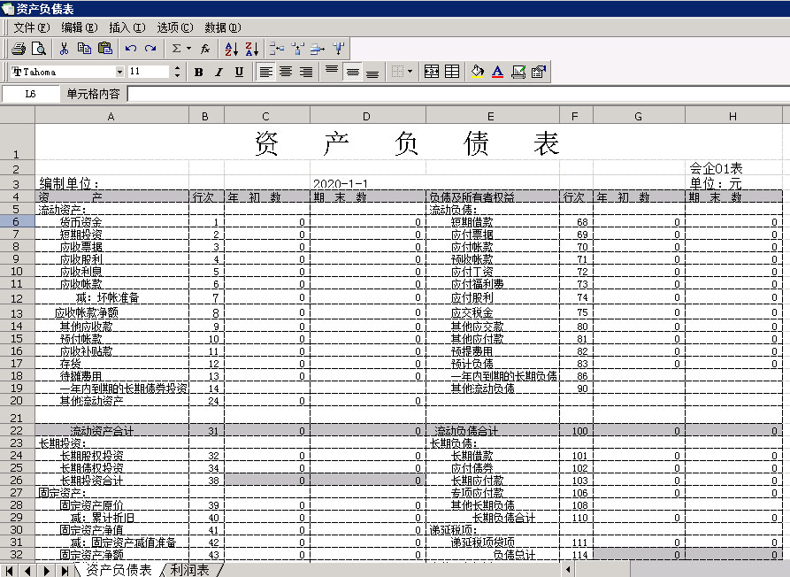790x577 pixels.
Task: Click the merge cells icon
Action: pos(432,72)
